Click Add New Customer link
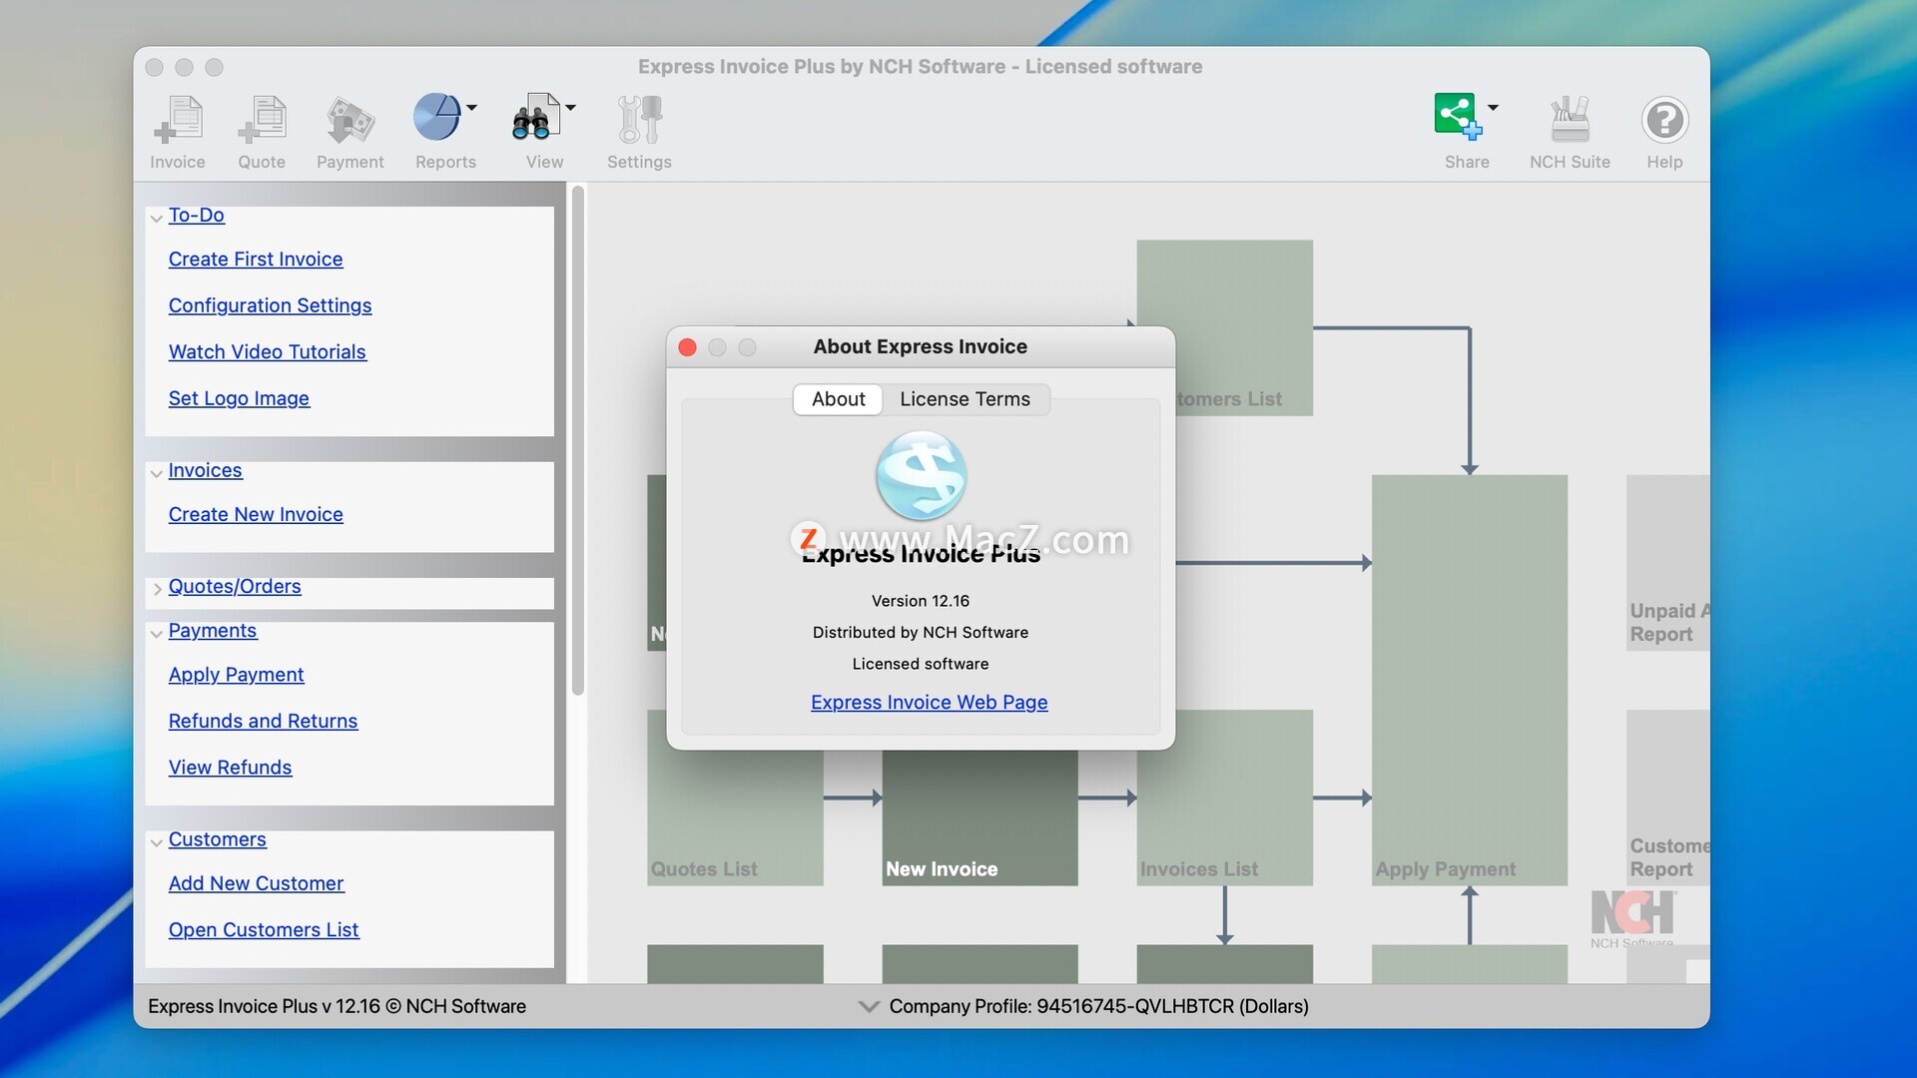 click(x=256, y=883)
